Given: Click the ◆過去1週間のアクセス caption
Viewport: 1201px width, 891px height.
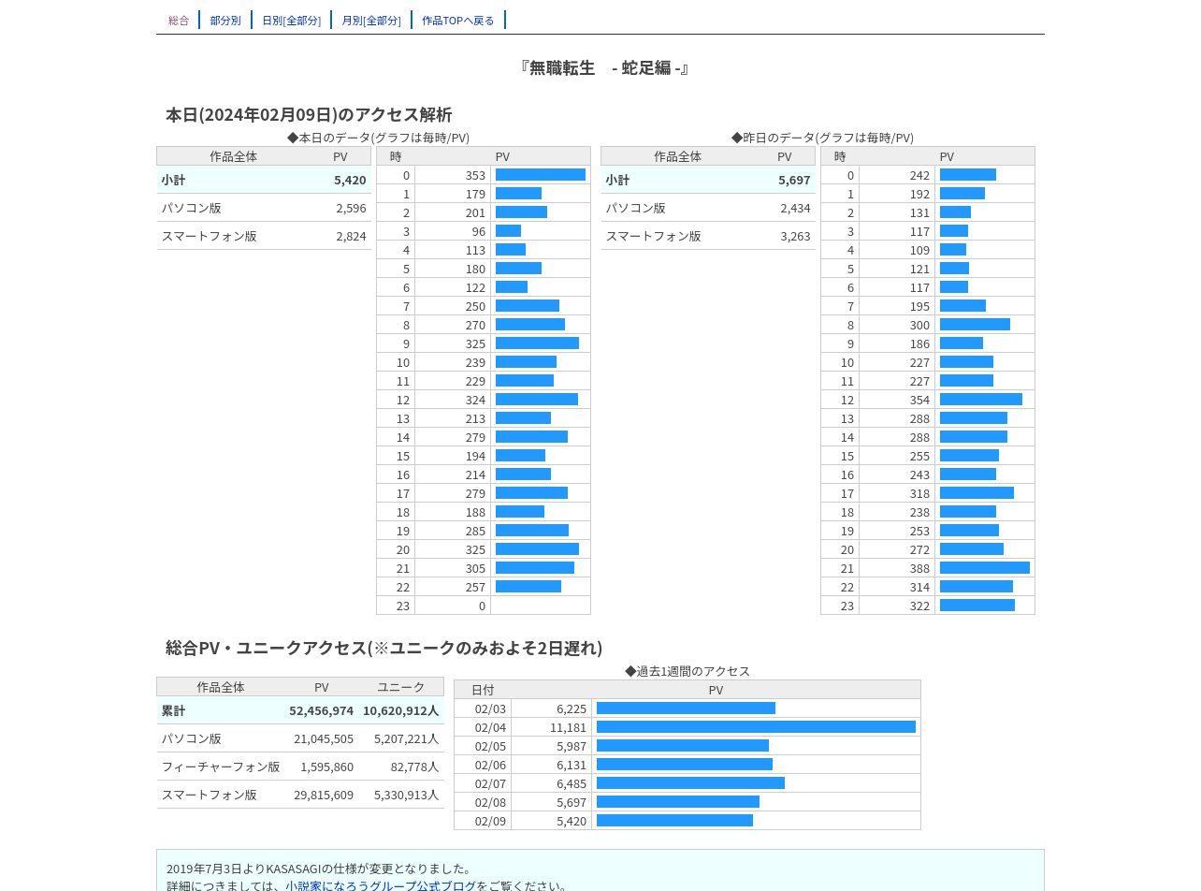Looking at the screenshot, I should tap(687, 671).
